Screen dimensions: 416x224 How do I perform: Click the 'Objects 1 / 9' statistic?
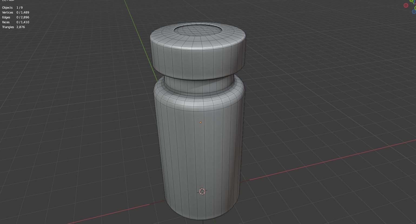[x=12, y=8]
